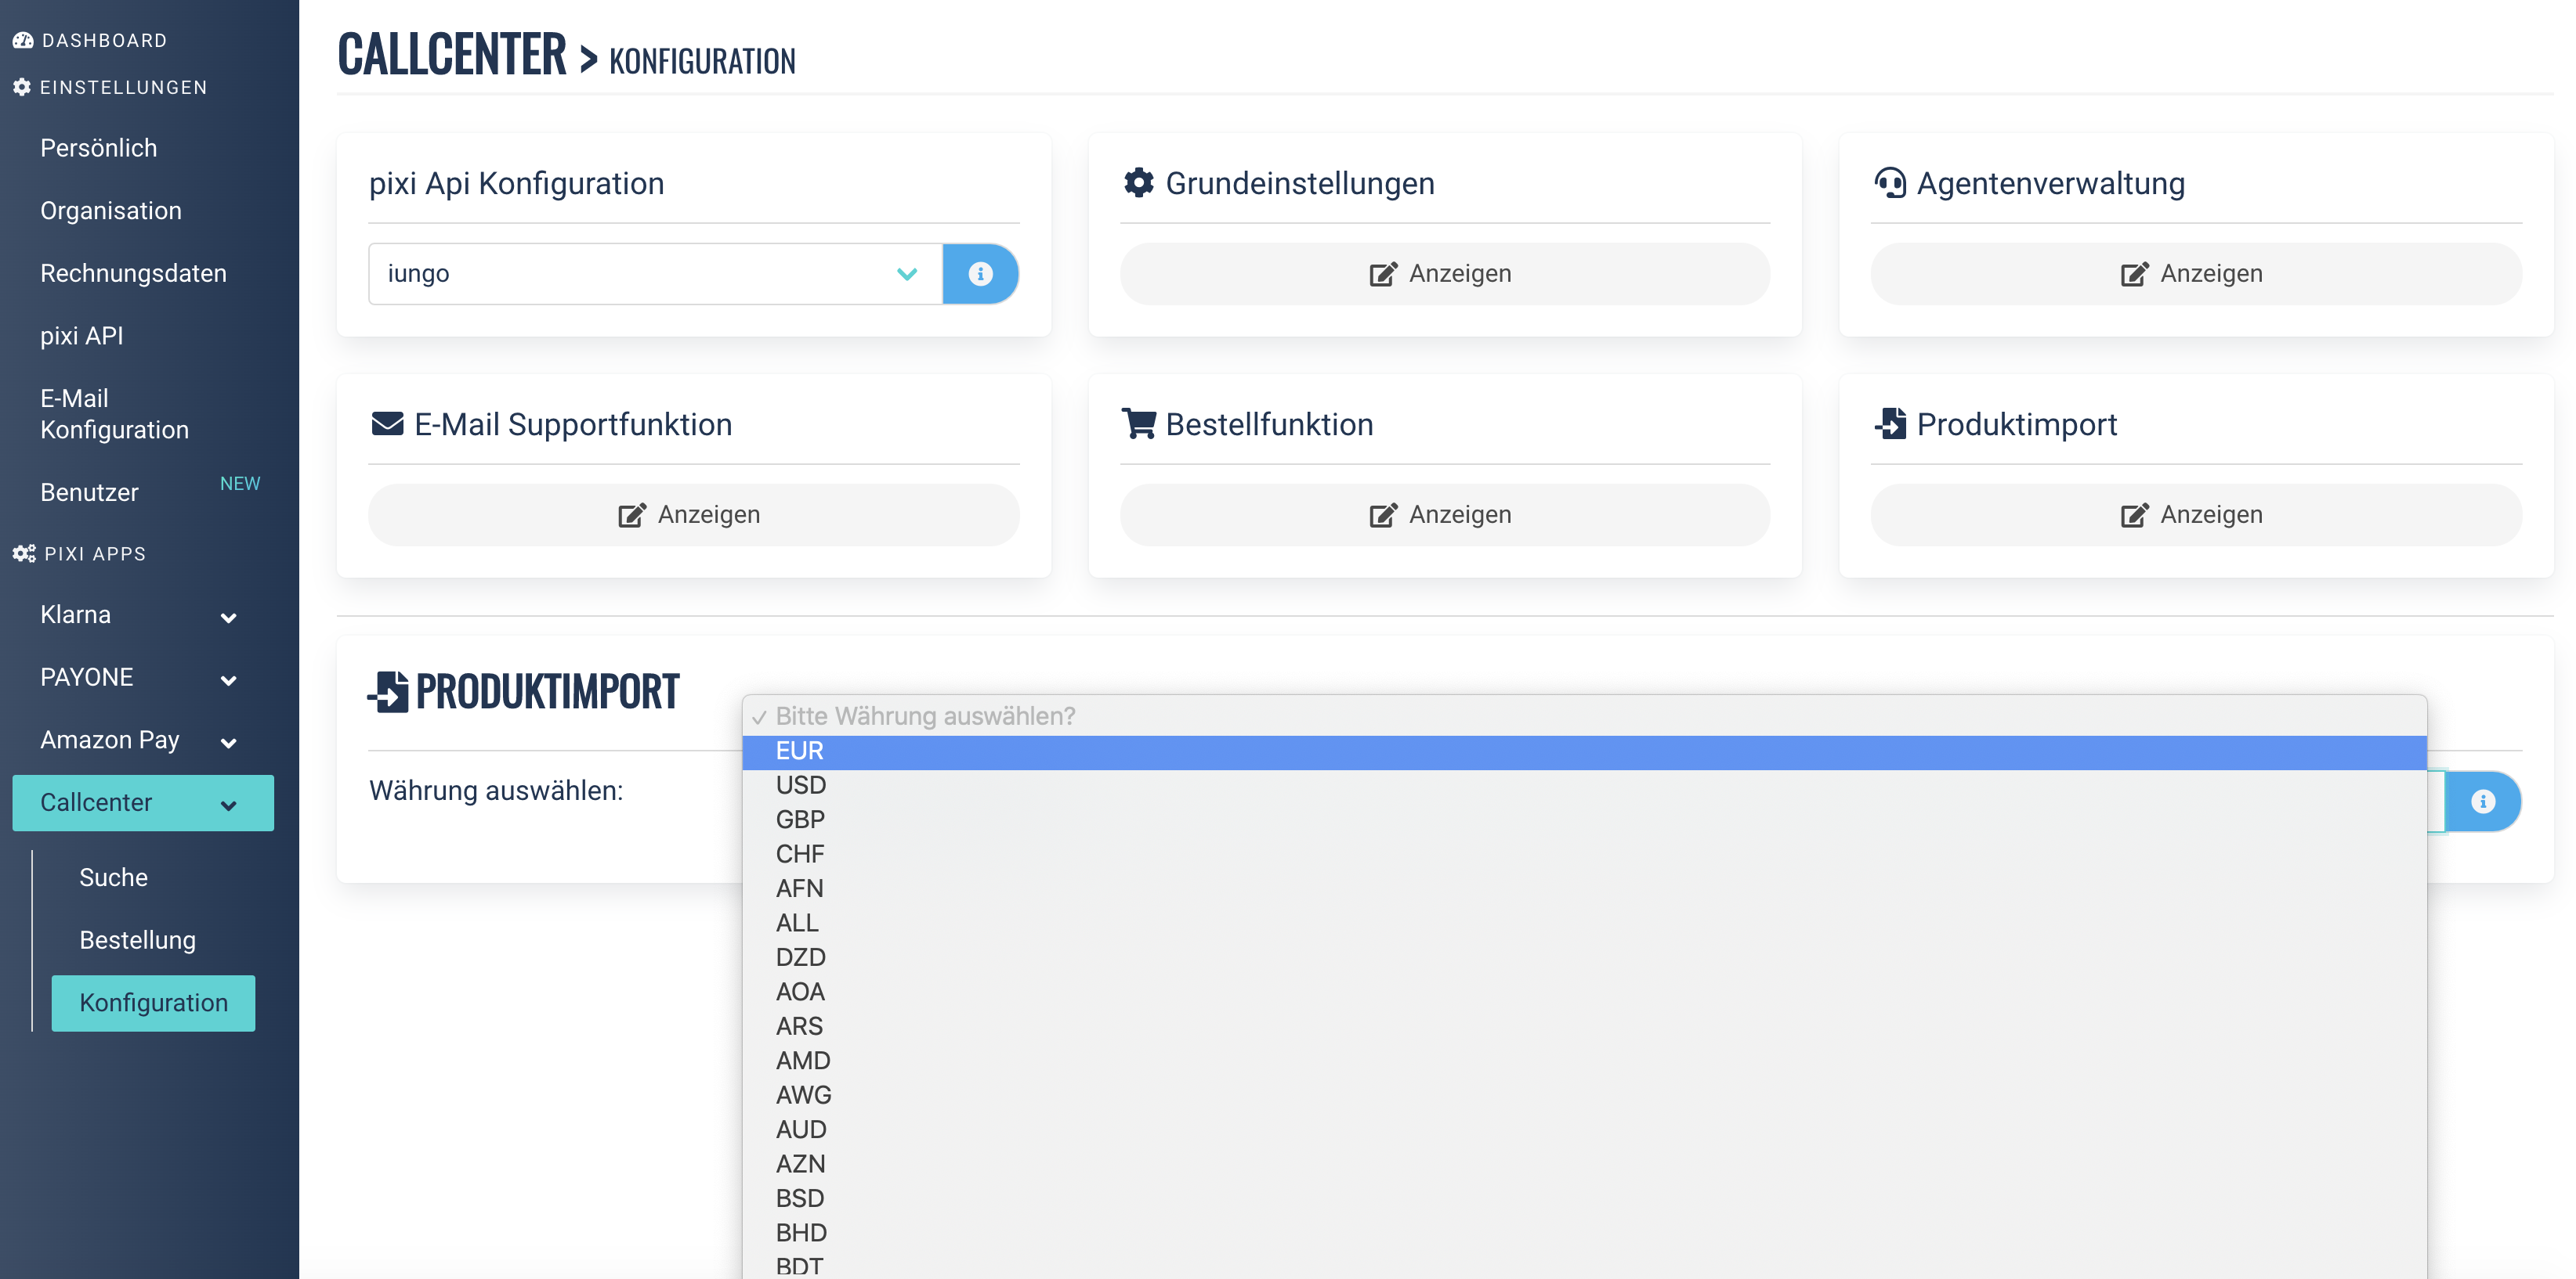Select EUR in the currency list
2576x1279 pixels.
1584,751
